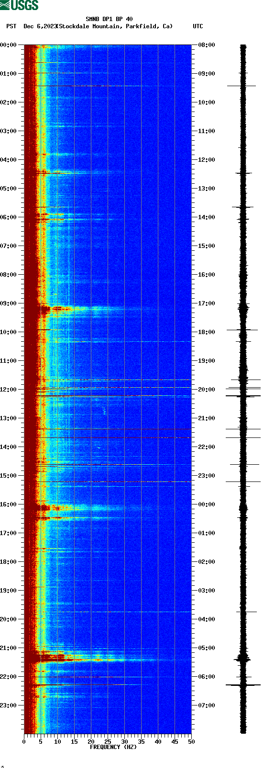Click the black seismogram waveform trace
This screenshot has width=264, height=772.
coord(243,389)
